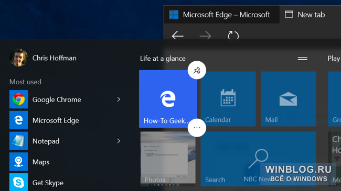Screen dimensions: 341x191
Task: Click the Most used heading
Action: point(25,82)
